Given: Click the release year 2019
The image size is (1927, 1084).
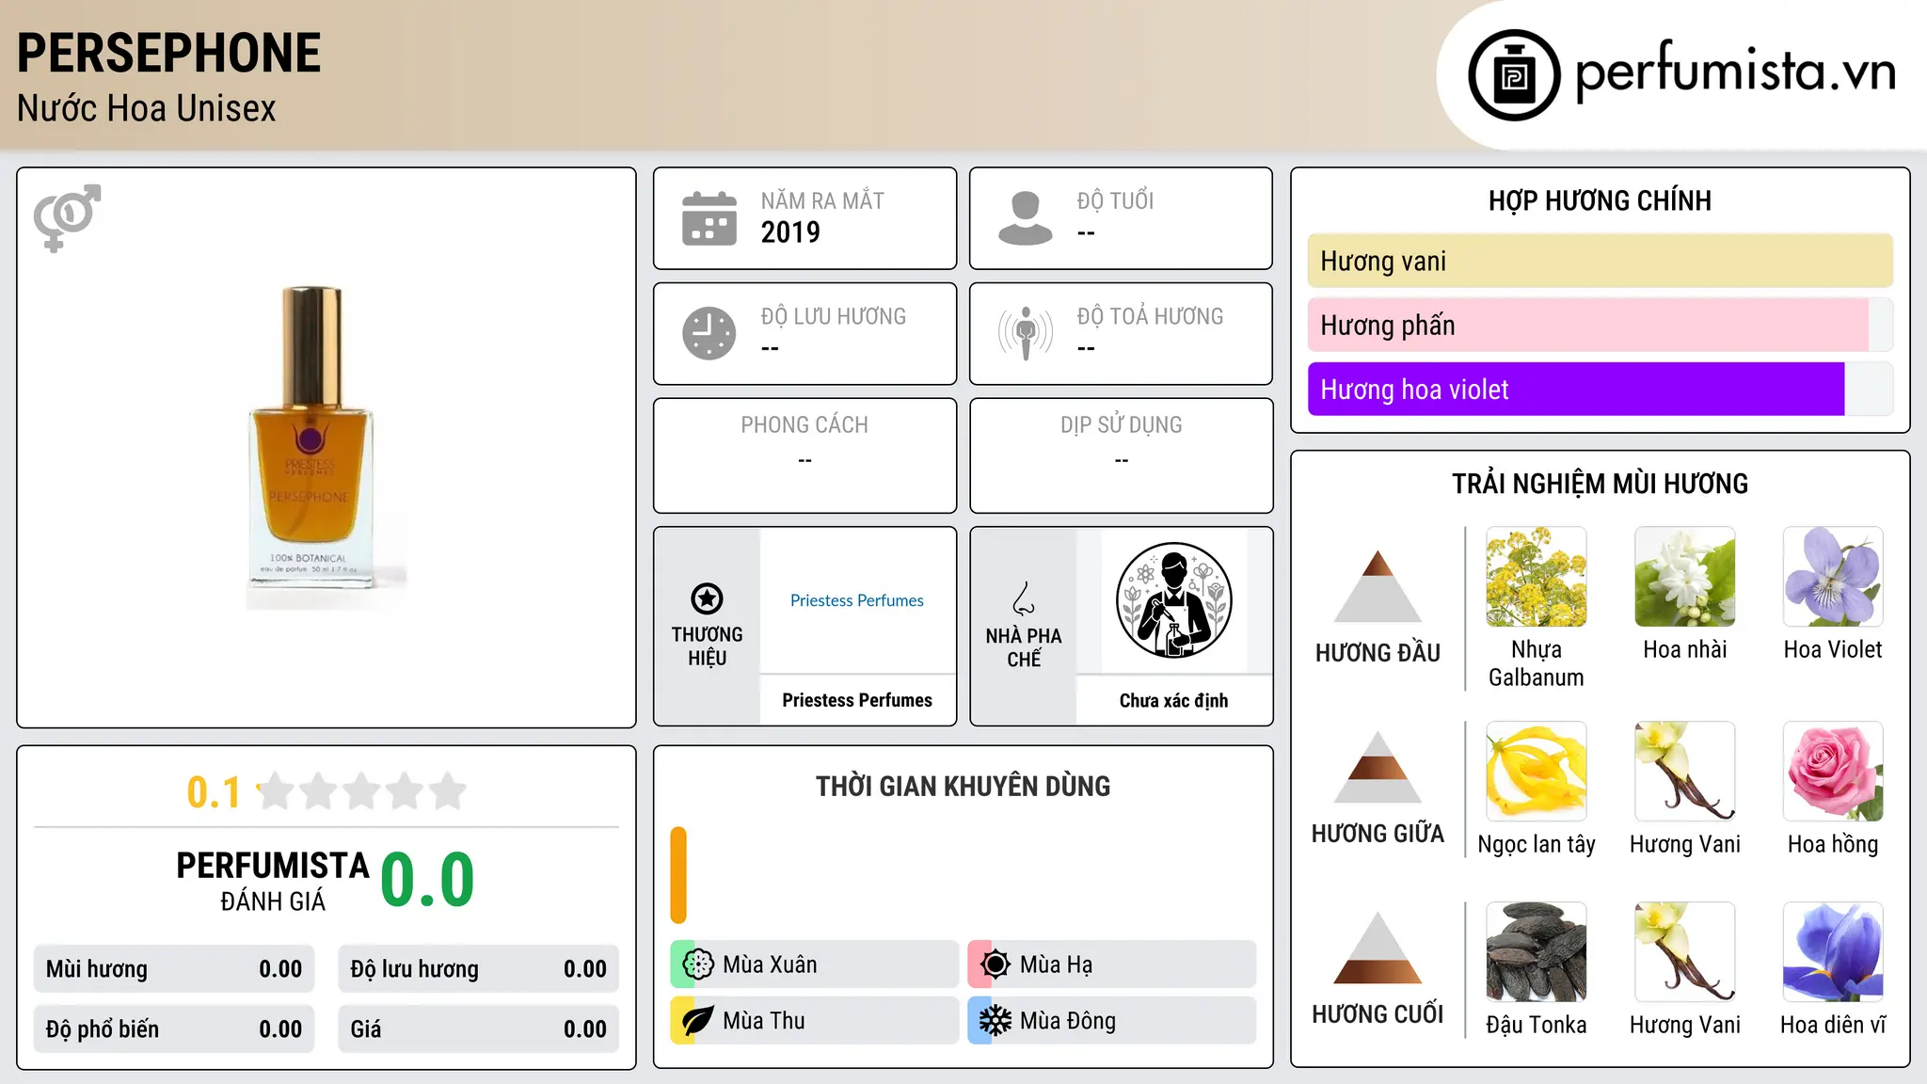Looking at the screenshot, I should (x=790, y=231).
